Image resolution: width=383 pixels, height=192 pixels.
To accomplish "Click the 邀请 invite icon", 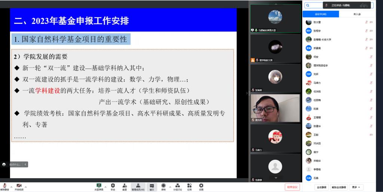I will 124,186.
